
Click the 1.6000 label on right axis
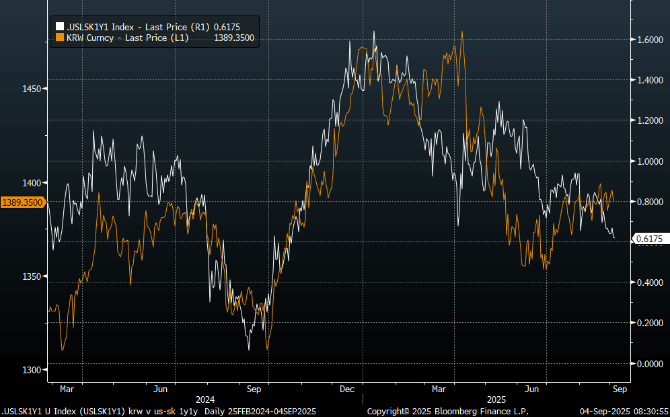(650, 40)
